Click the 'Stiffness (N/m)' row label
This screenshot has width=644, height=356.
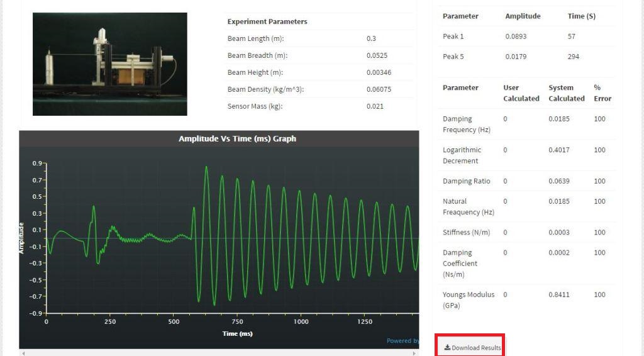[x=466, y=232]
